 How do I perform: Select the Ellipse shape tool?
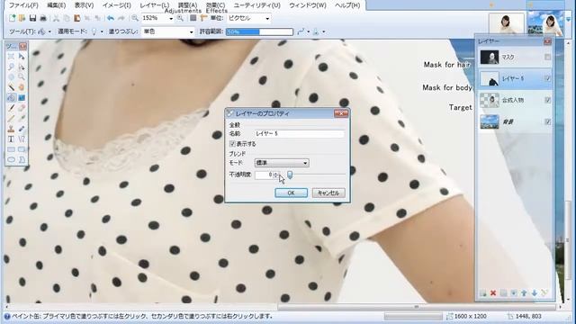click(x=11, y=159)
